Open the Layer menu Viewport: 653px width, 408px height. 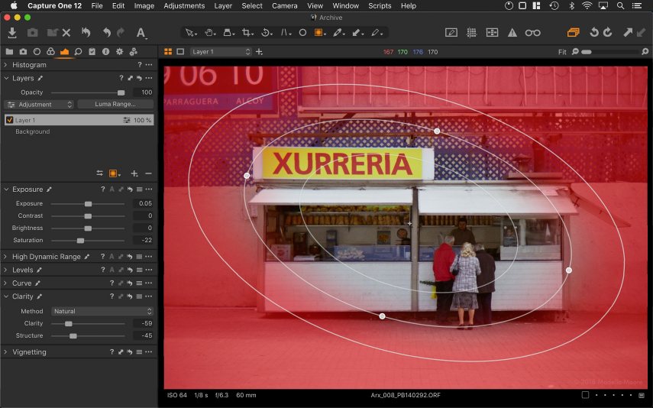pyautogui.click(x=223, y=6)
